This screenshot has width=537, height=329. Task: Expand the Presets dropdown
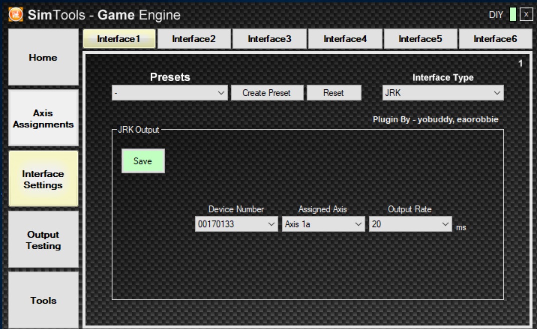[170, 93]
